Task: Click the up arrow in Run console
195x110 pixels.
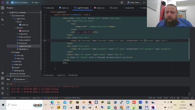Action: tap(8, 89)
